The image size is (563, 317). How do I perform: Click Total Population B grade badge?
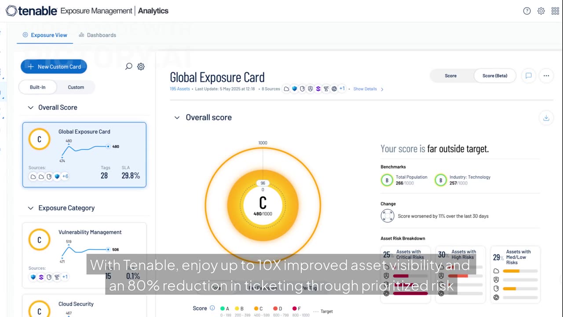tap(387, 180)
